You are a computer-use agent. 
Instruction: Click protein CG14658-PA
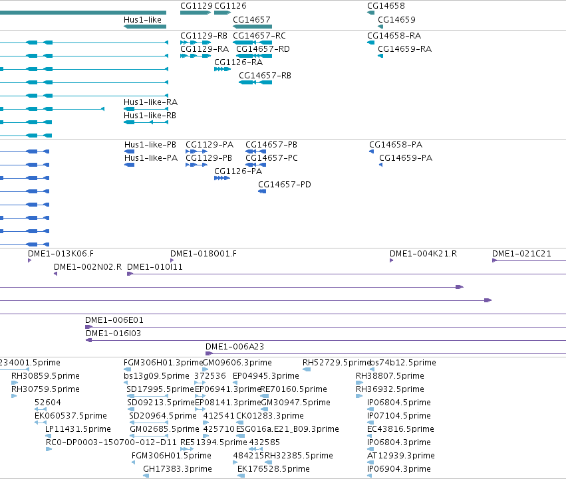point(396,145)
